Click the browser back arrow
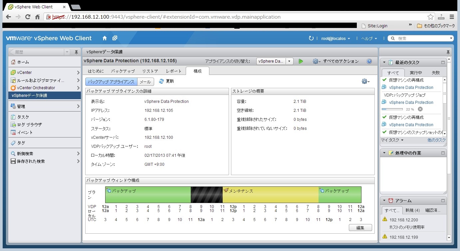 pyautogui.click(x=9, y=17)
